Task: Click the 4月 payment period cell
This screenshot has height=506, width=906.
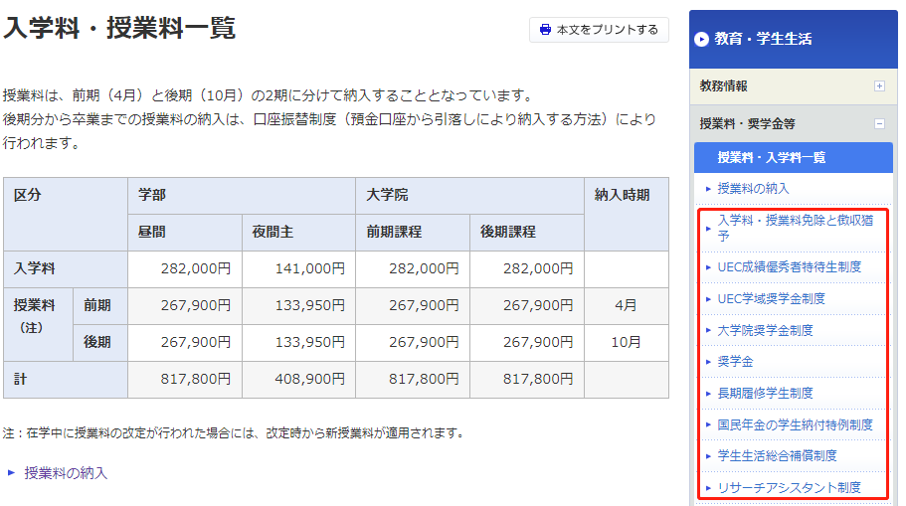Action: 626,305
